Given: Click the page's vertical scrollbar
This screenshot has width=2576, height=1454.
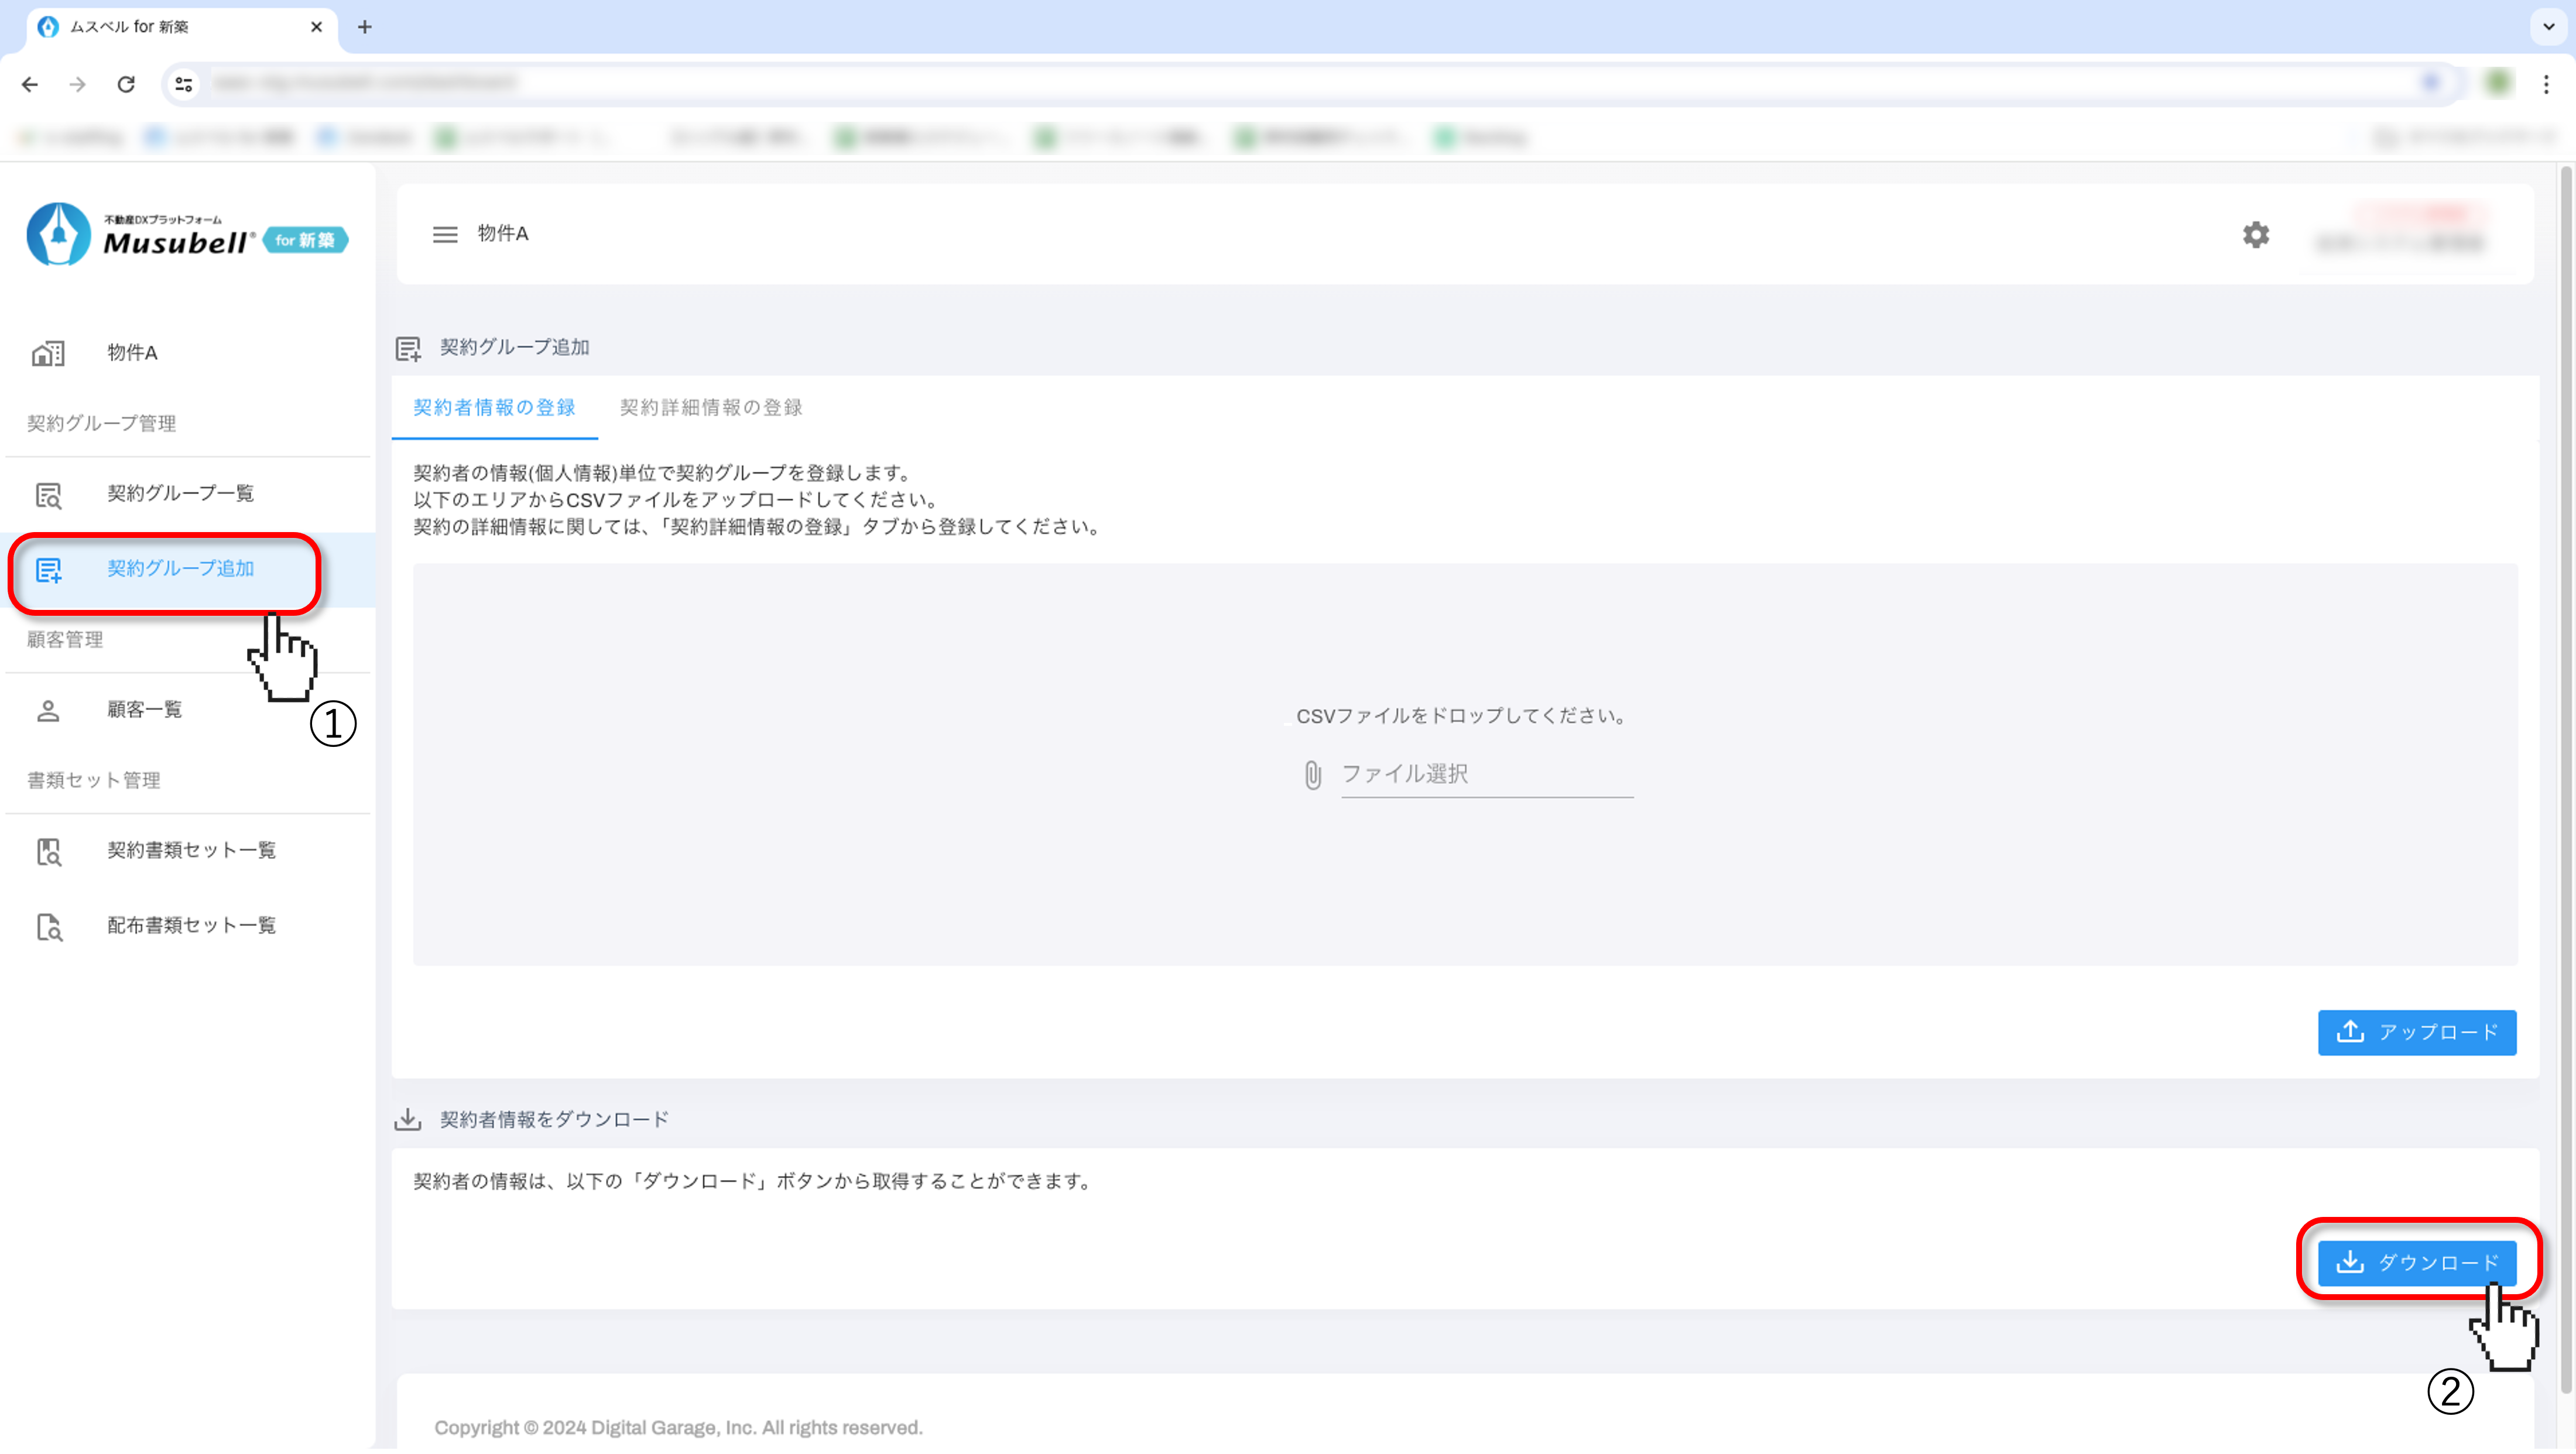Looking at the screenshot, I should [2565, 780].
